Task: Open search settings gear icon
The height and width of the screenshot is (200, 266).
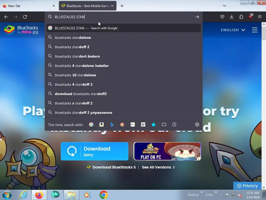Action: tap(197, 125)
